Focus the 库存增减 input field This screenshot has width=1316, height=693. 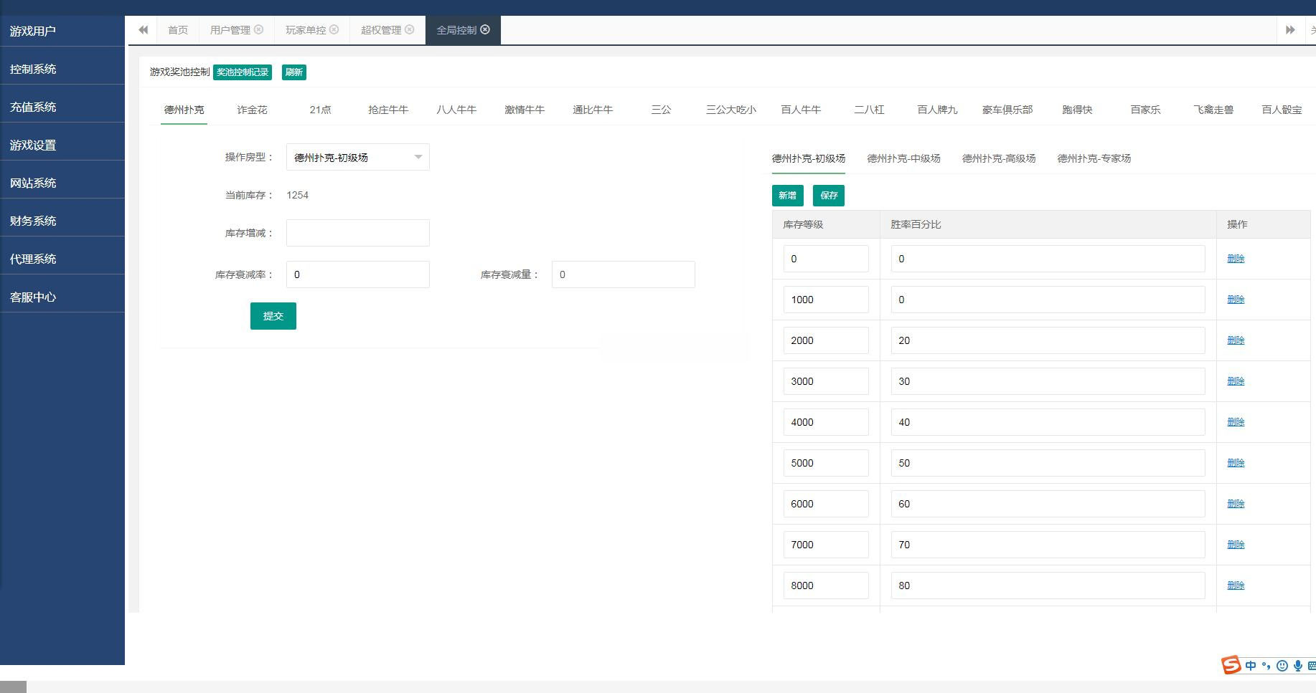tap(357, 233)
